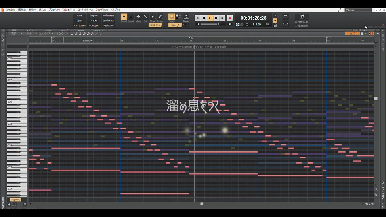This screenshot has height=217, width=386.
Task: Toggle the Snap grid button
Action: point(172,17)
